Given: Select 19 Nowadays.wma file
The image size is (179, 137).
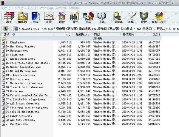Looking at the screenshot, I should point(17,51).
